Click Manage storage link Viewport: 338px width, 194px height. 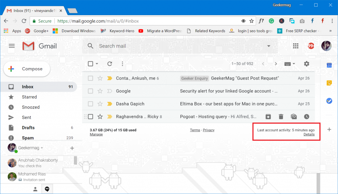(x=96, y=135)
